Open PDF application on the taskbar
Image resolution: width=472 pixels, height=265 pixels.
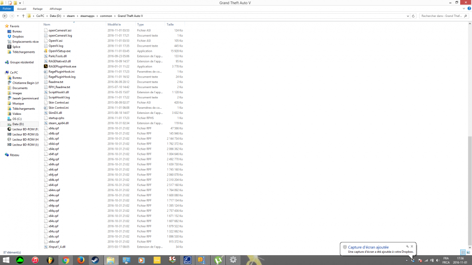point(187,260)
